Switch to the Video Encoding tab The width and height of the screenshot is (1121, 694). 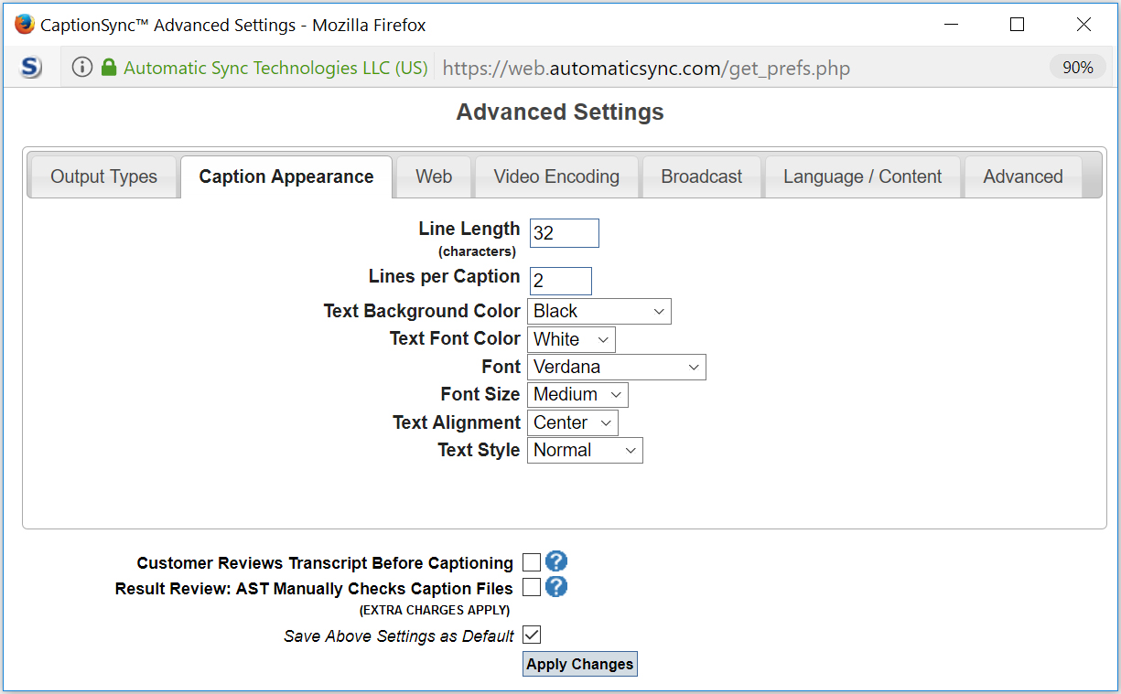pyautogui.click(x=556, y=176)
